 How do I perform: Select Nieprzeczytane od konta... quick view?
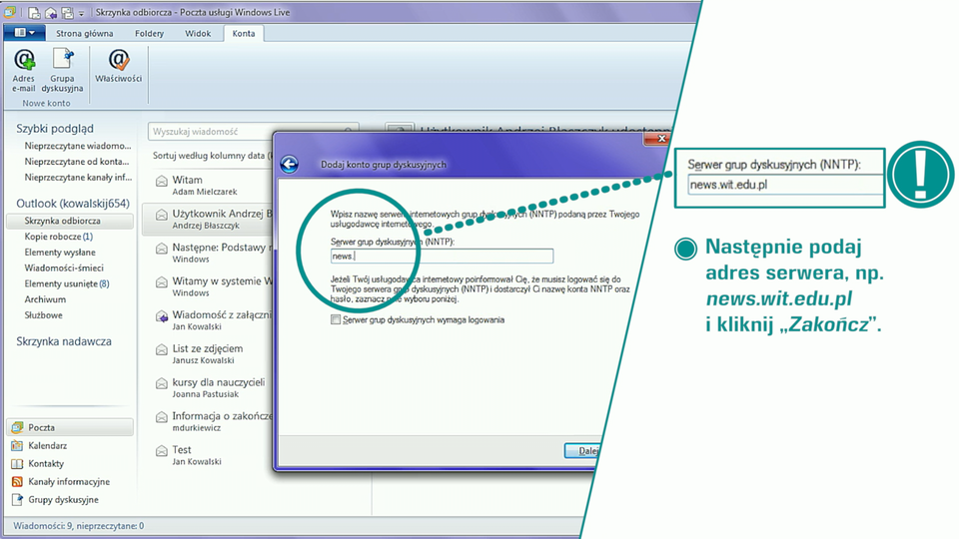coord(77,162)
